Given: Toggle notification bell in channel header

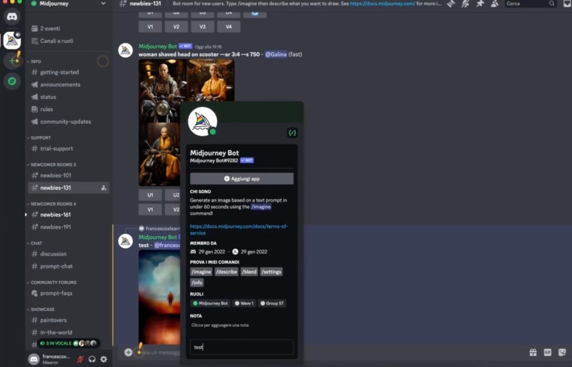Looking at the screenshot, I should (x=465, y=4).
